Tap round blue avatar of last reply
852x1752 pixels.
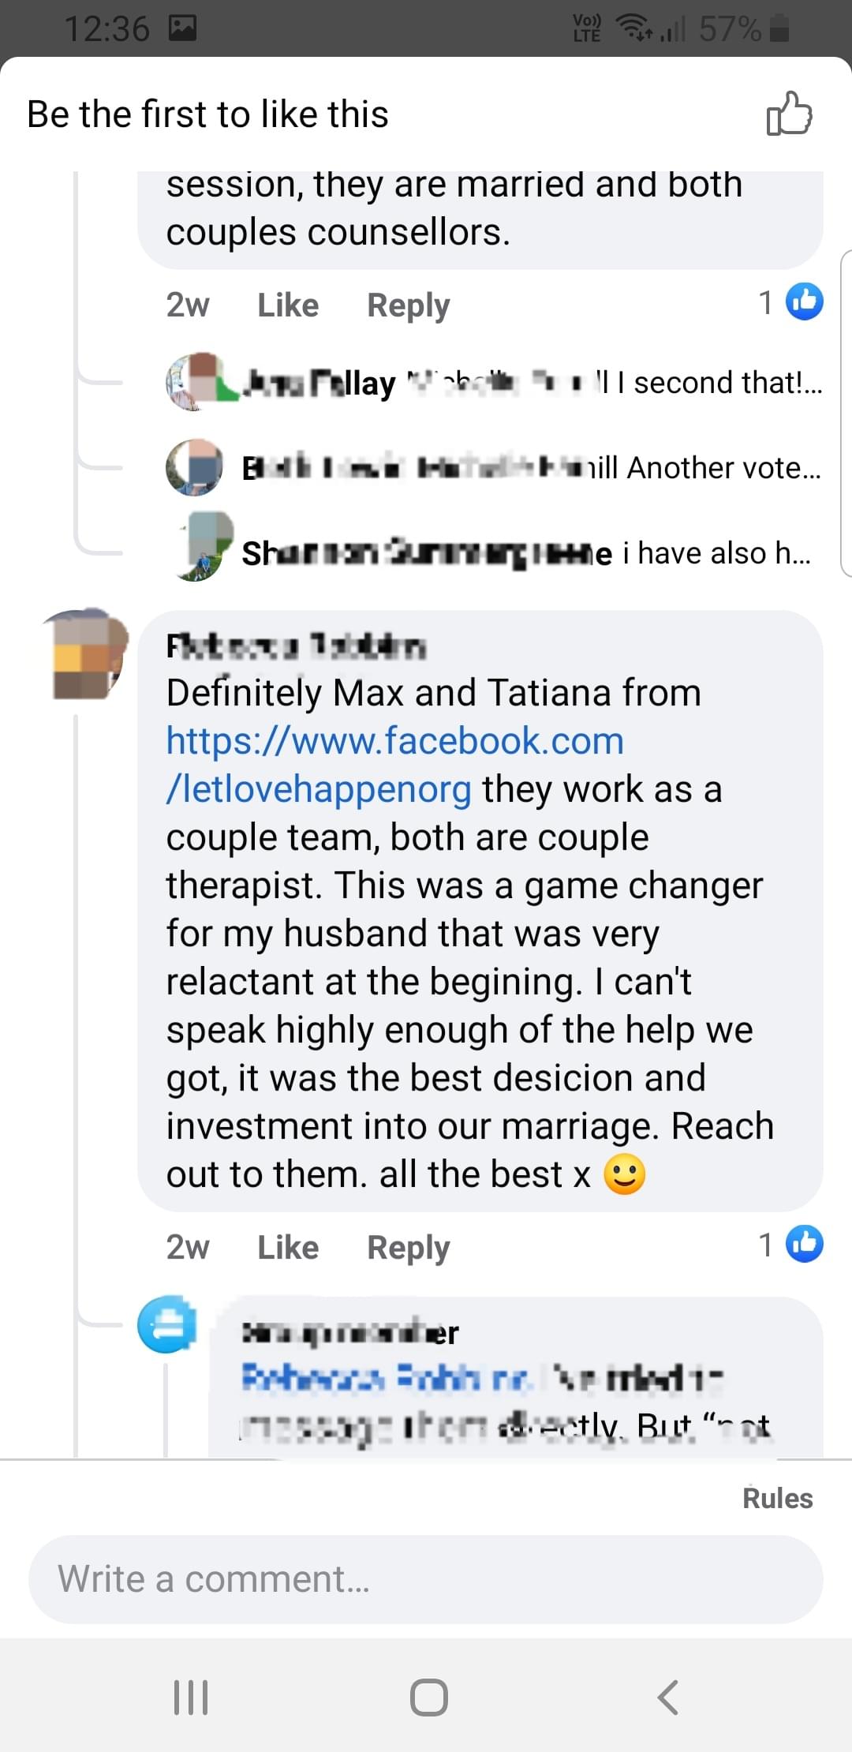click(166, 1323)
